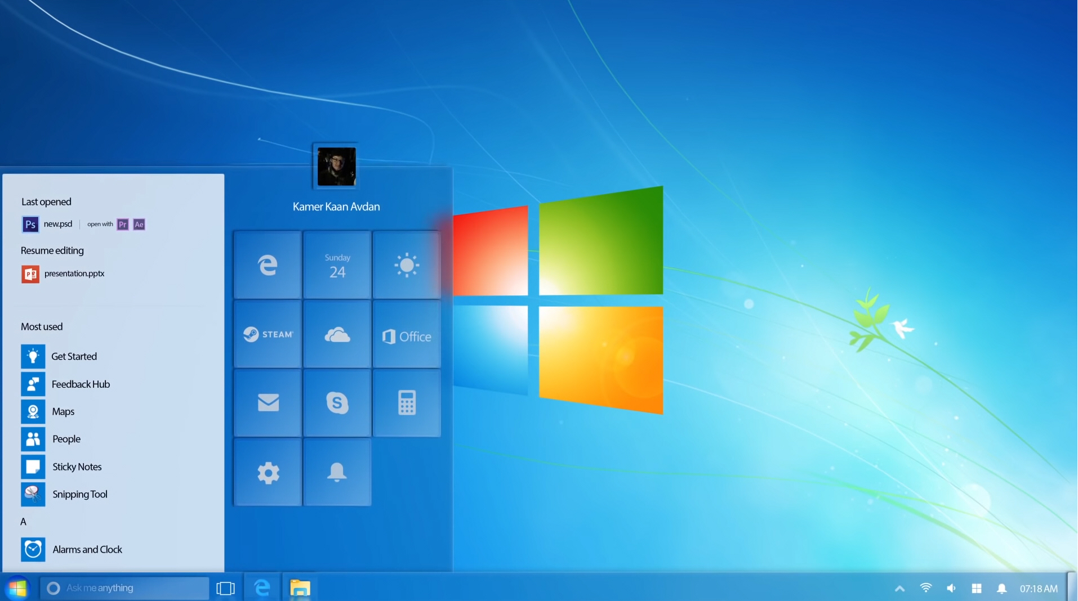Screen dimensions: 1078x601
Task: Click the letter A section header
Action: pyautogui.click(x=23, y=522)
